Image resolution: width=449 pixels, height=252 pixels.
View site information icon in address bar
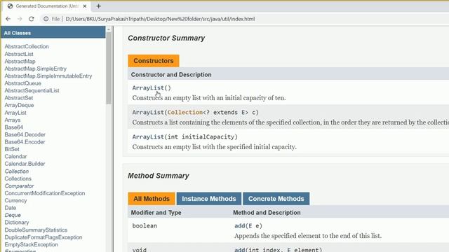(x=46, y=19)
